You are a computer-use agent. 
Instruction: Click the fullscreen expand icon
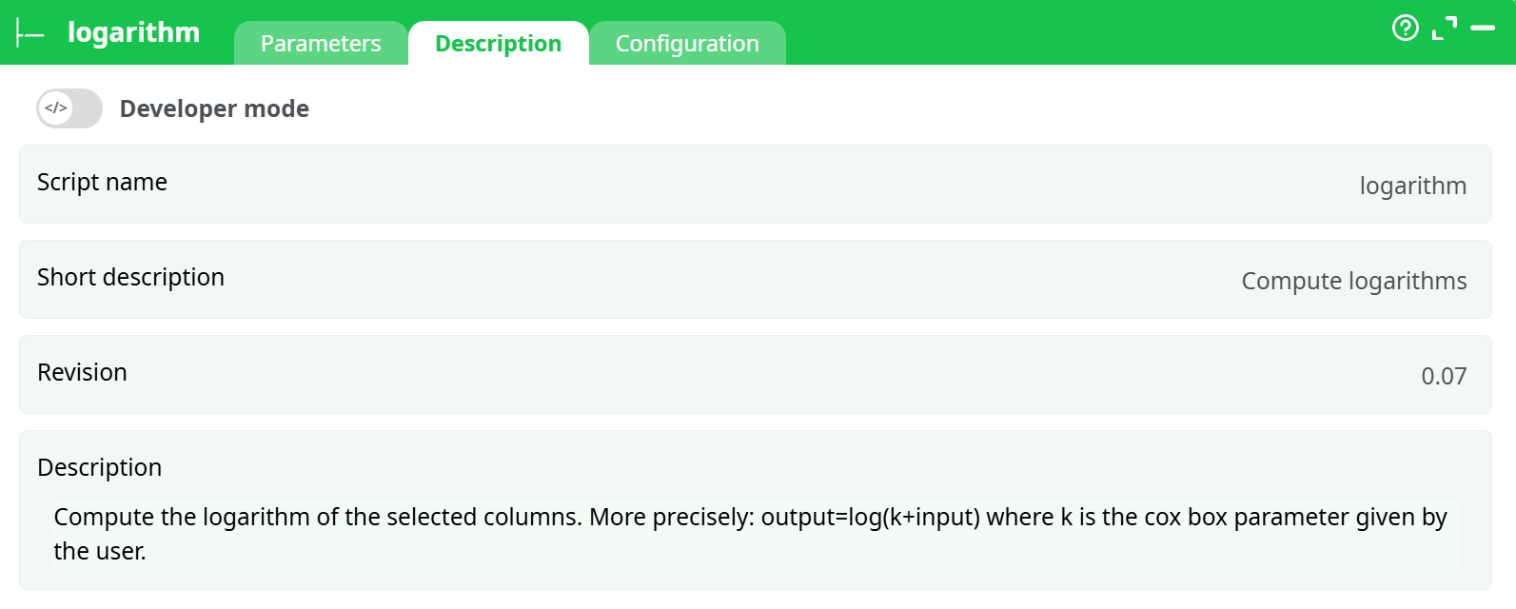tap(1445, 29)
